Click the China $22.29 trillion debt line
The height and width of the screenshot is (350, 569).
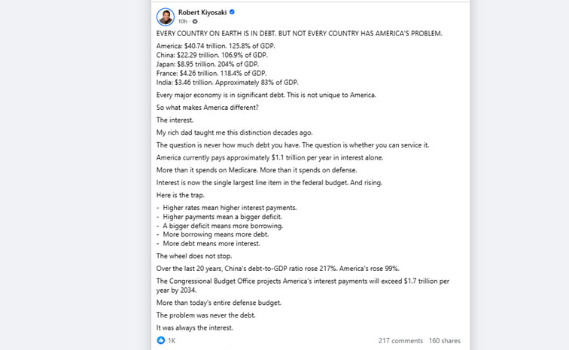pyautogui.click(x=212, y=55)
